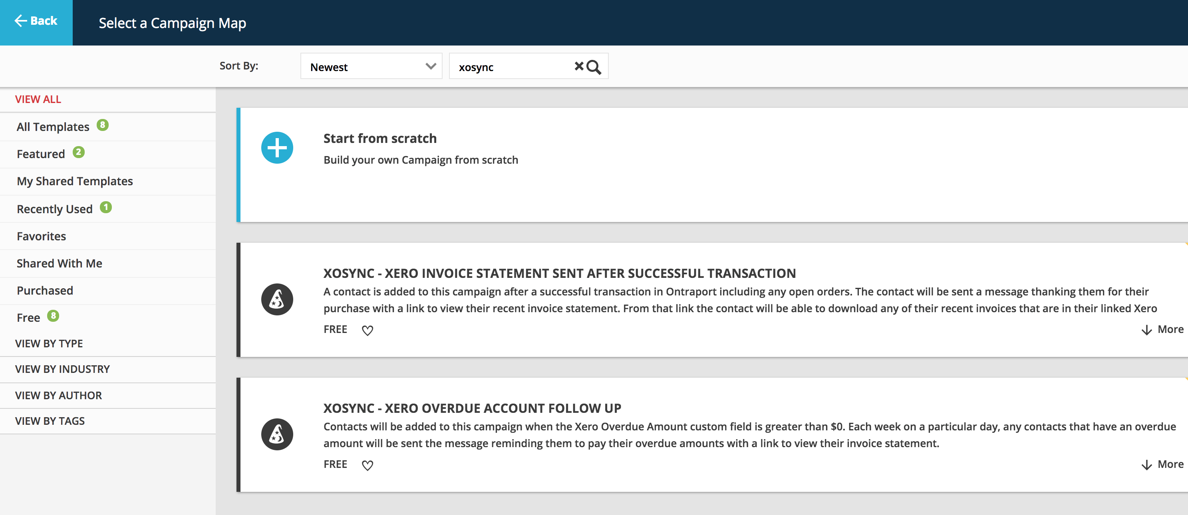Click the back arrow in the header
Viewport: 1188px width, 515px height.
tap(21, 21)
